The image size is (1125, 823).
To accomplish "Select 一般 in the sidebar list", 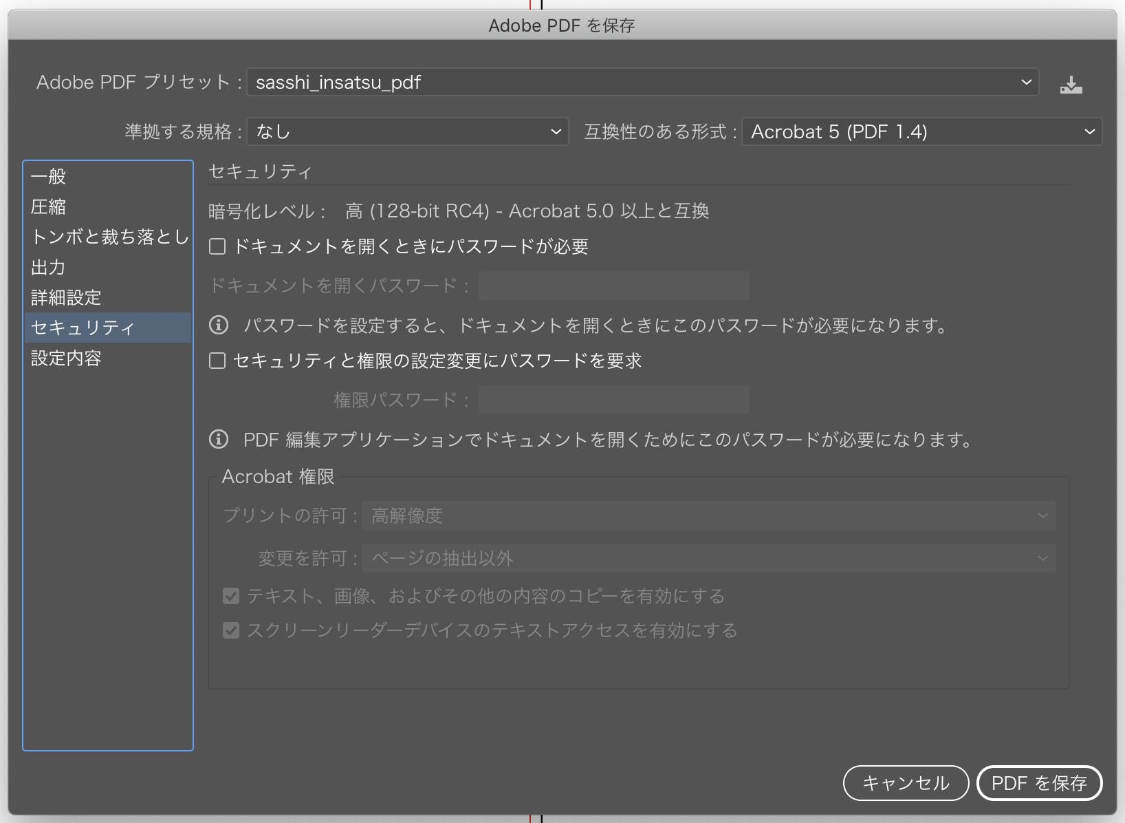I will 107,176.
